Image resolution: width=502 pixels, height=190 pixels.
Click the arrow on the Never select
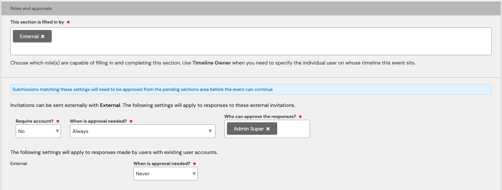pyautogui.click(x=194, y=174)
